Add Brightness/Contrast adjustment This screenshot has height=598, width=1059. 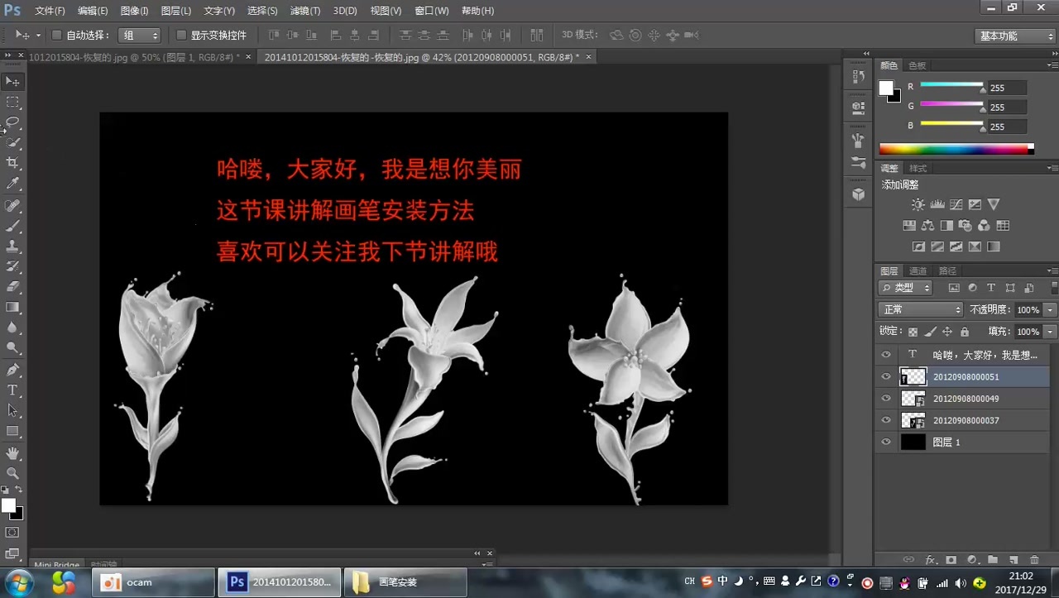(x=918, y=204)
